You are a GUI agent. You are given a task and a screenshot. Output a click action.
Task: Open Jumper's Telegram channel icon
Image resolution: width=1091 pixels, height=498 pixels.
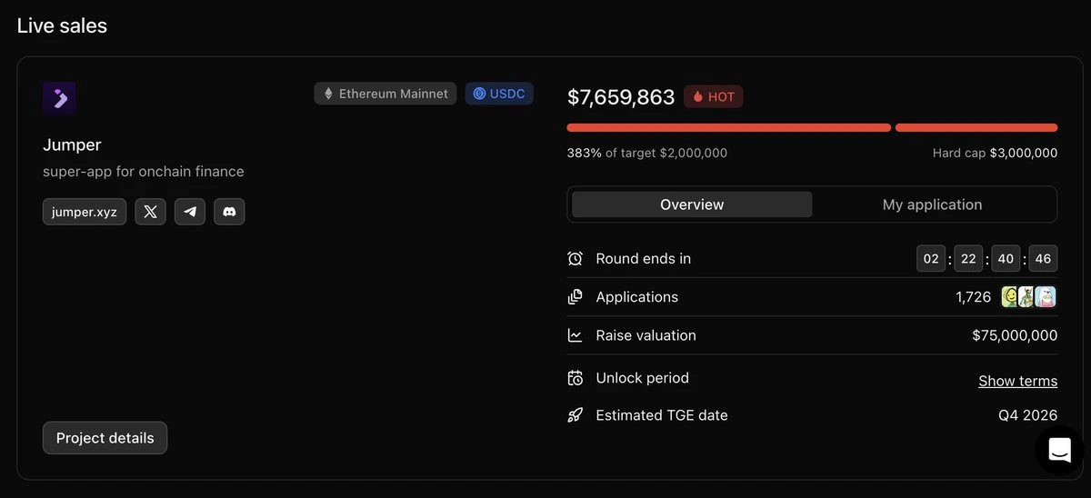(x=190, y=212)
